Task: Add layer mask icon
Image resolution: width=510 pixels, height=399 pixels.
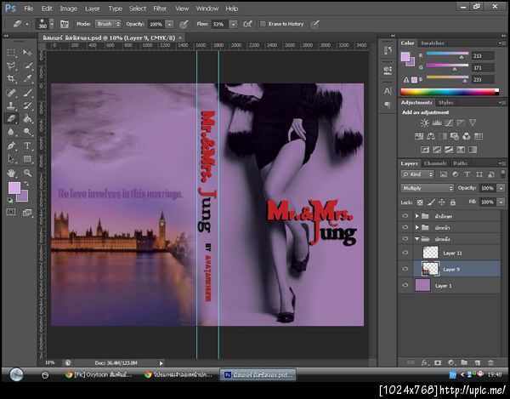Action: [x=438, y=362]
